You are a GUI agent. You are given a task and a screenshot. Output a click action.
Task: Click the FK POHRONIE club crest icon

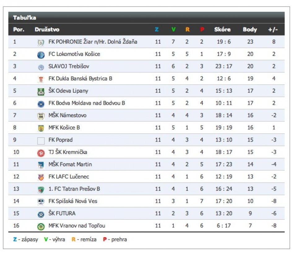click(x=41, y=42)
